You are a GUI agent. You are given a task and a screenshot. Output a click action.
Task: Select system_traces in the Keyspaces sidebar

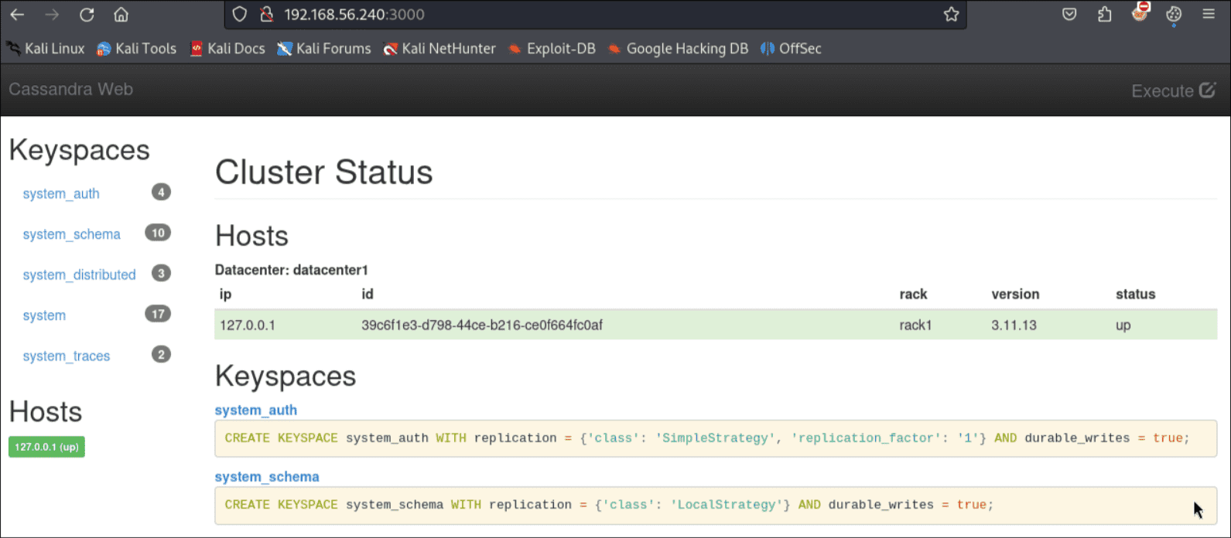click(67, 356)
